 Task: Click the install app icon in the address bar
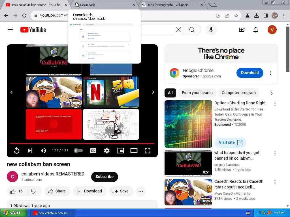(218, 16)
